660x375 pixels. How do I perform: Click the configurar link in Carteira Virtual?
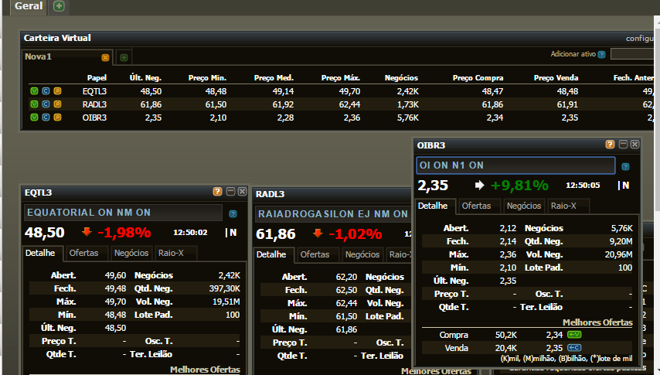(x=639, y=39)
